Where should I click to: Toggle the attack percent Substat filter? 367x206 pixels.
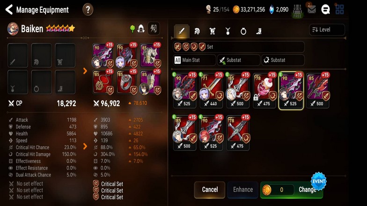pyautogui.click(x=239, y=60)
